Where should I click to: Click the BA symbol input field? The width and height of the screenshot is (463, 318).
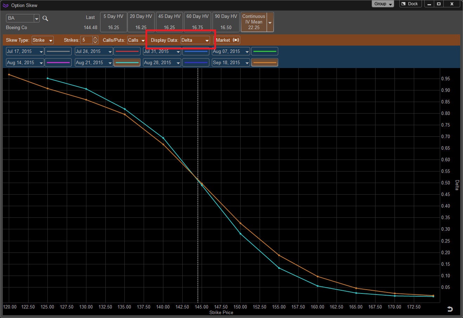pos(20,18)
